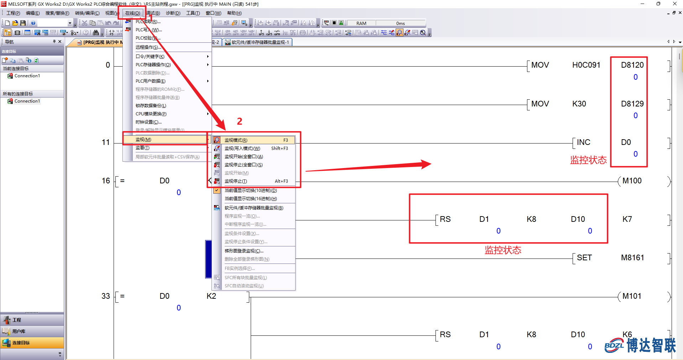Click the PLC chip module icon
Viewport: 683px width, 360px height.
[17, 33]
